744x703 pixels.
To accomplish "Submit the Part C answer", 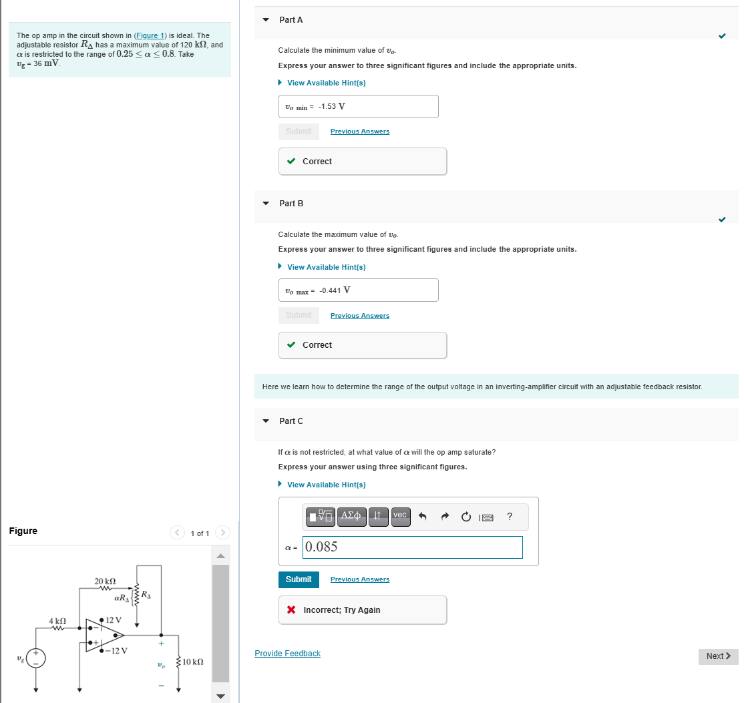I will (299, 579).
